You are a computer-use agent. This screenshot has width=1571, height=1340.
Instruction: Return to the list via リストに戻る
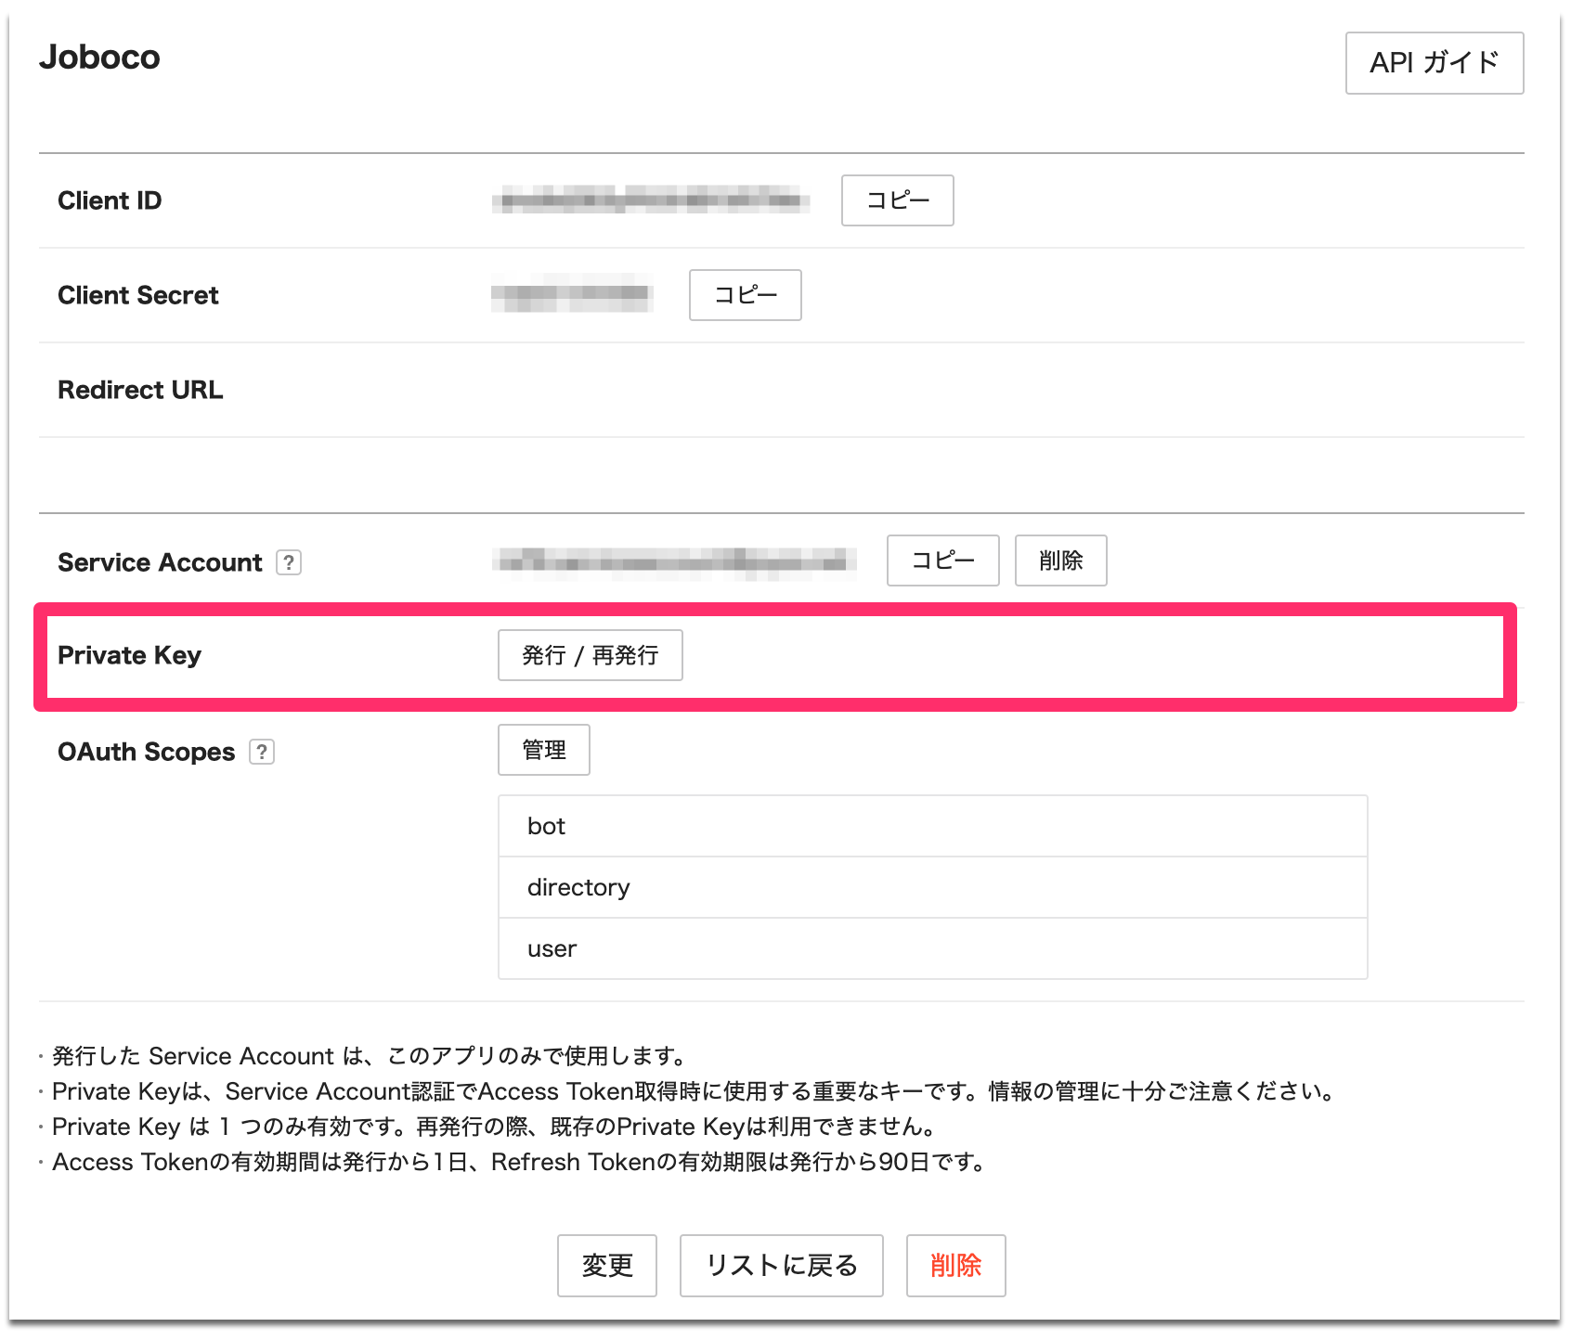click(780, 1266)
